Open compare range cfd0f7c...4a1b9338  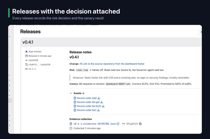point(39,65)
